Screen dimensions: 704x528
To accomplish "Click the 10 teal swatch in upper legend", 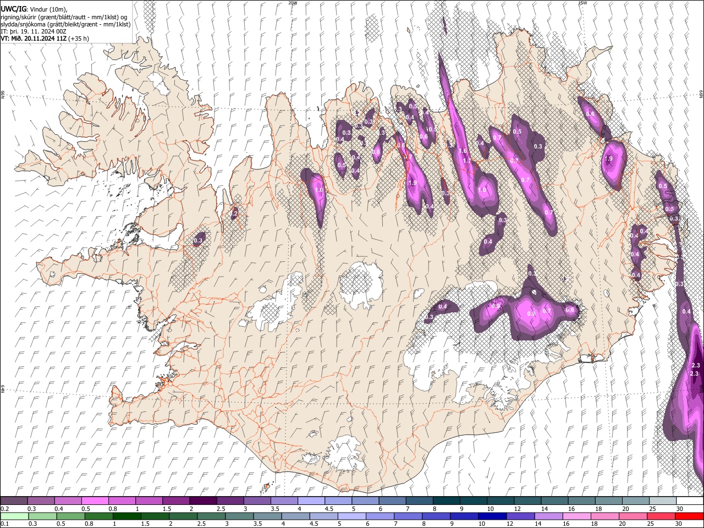I will coord(499,501).
